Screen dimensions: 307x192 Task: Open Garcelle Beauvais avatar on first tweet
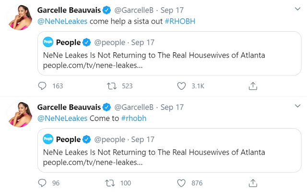pos(20,17)
